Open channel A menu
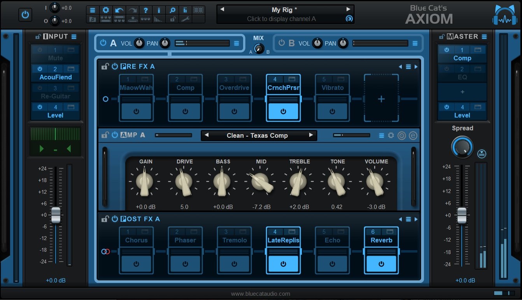This screenshot has width=522, height=300. (x=236, y=43)
